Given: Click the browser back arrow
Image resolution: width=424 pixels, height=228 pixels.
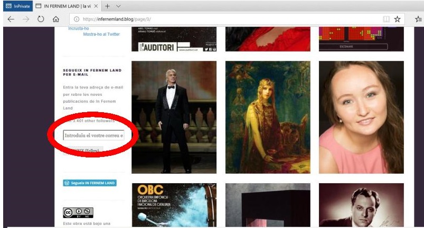Looking at the screenshot, I should 10,19.
